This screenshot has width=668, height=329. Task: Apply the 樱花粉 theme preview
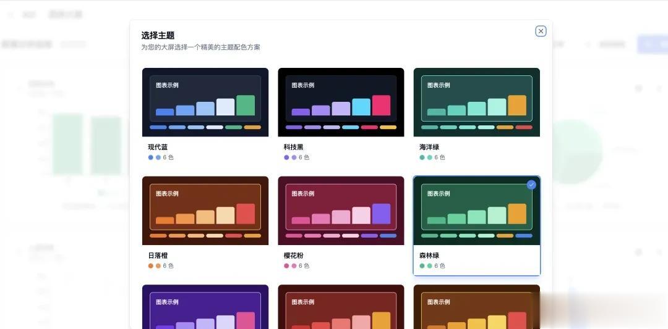pyautogui.click(x=341, y=210)
